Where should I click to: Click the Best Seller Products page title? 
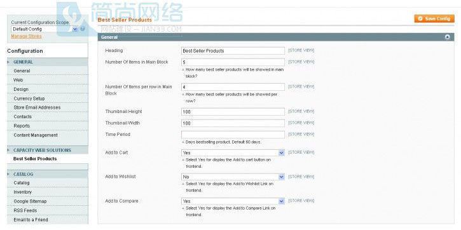pos(125,20)
